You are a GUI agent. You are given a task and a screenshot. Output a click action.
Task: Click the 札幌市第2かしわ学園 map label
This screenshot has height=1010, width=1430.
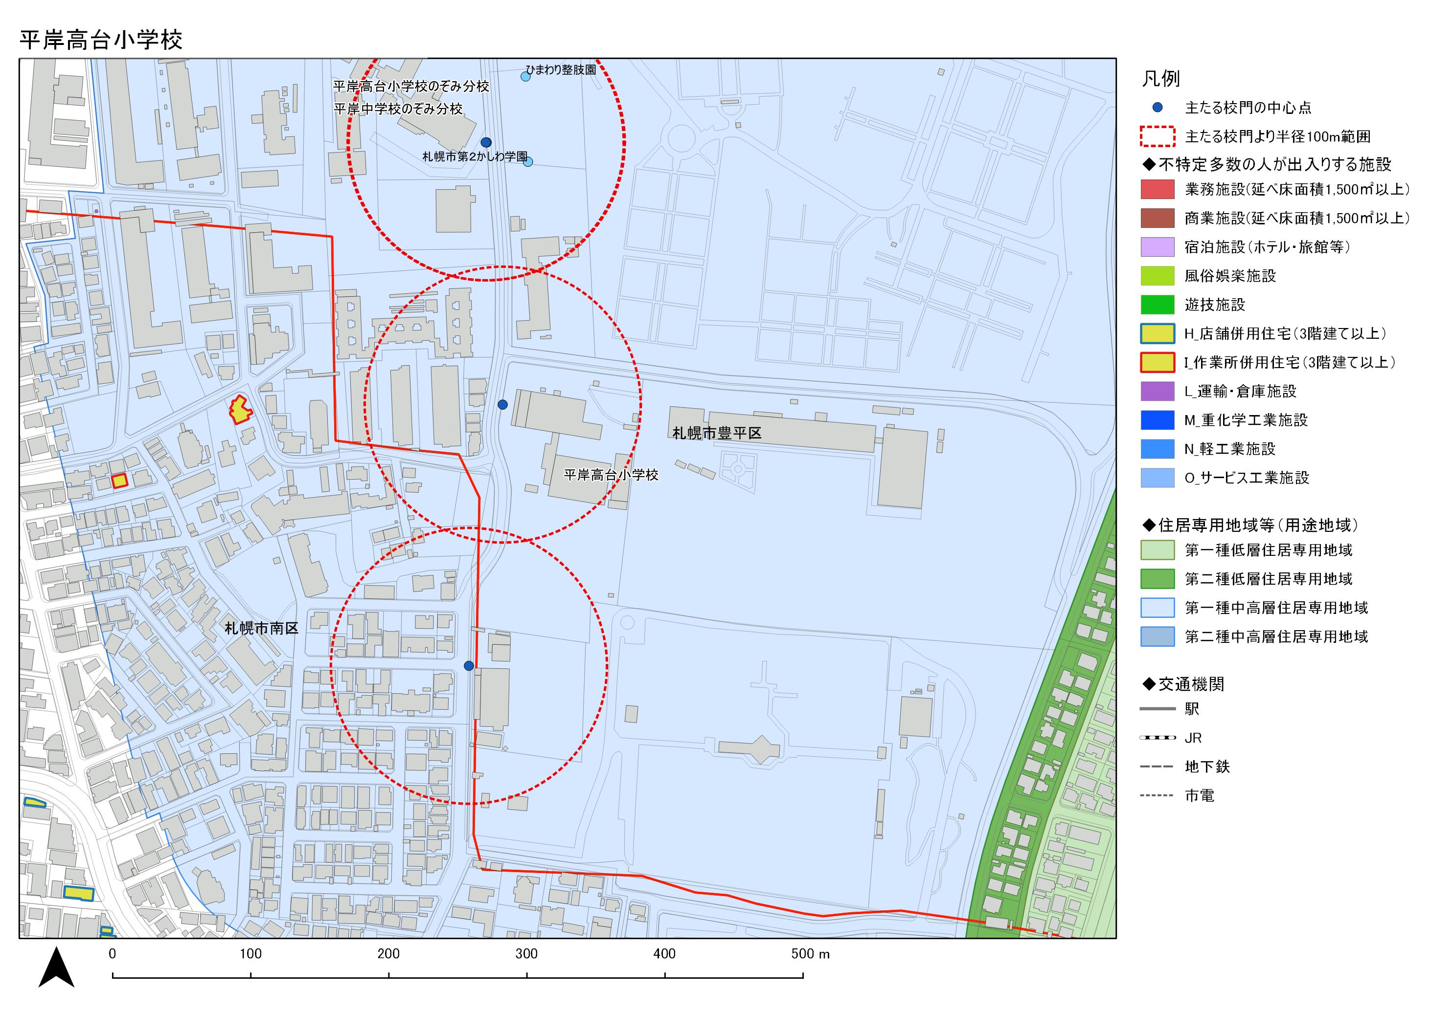click(x=475, y=157)
